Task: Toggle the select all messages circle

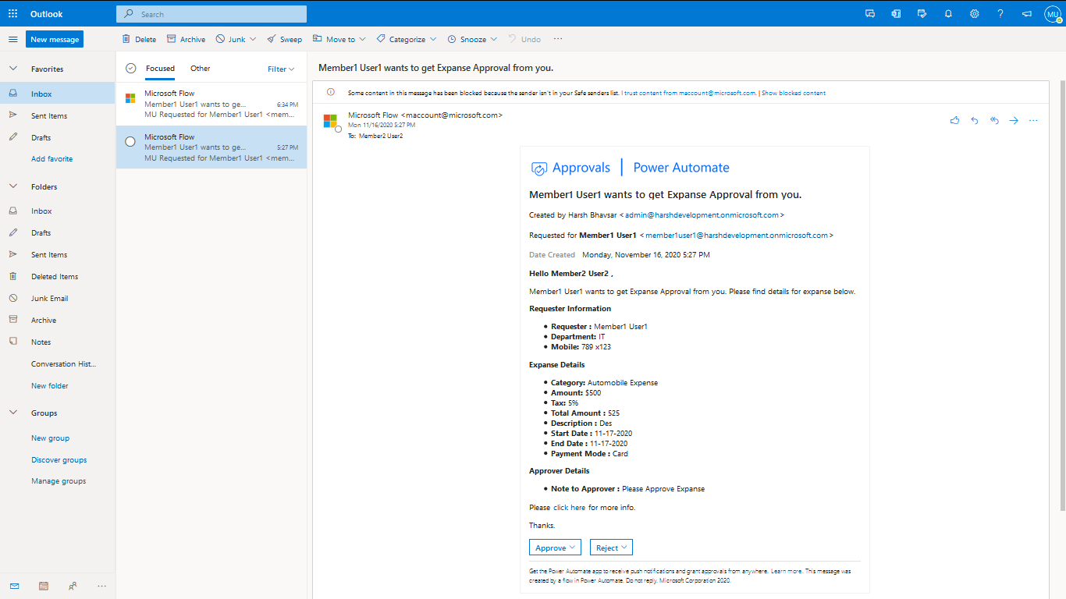Action: pos(130,69)
